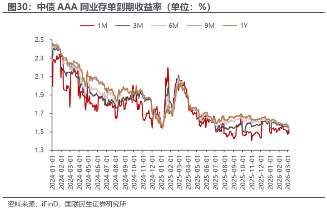Screen dimensions: 327x210
Task: Toggle the 9M series legend label
Action: (x=209, y=26)
